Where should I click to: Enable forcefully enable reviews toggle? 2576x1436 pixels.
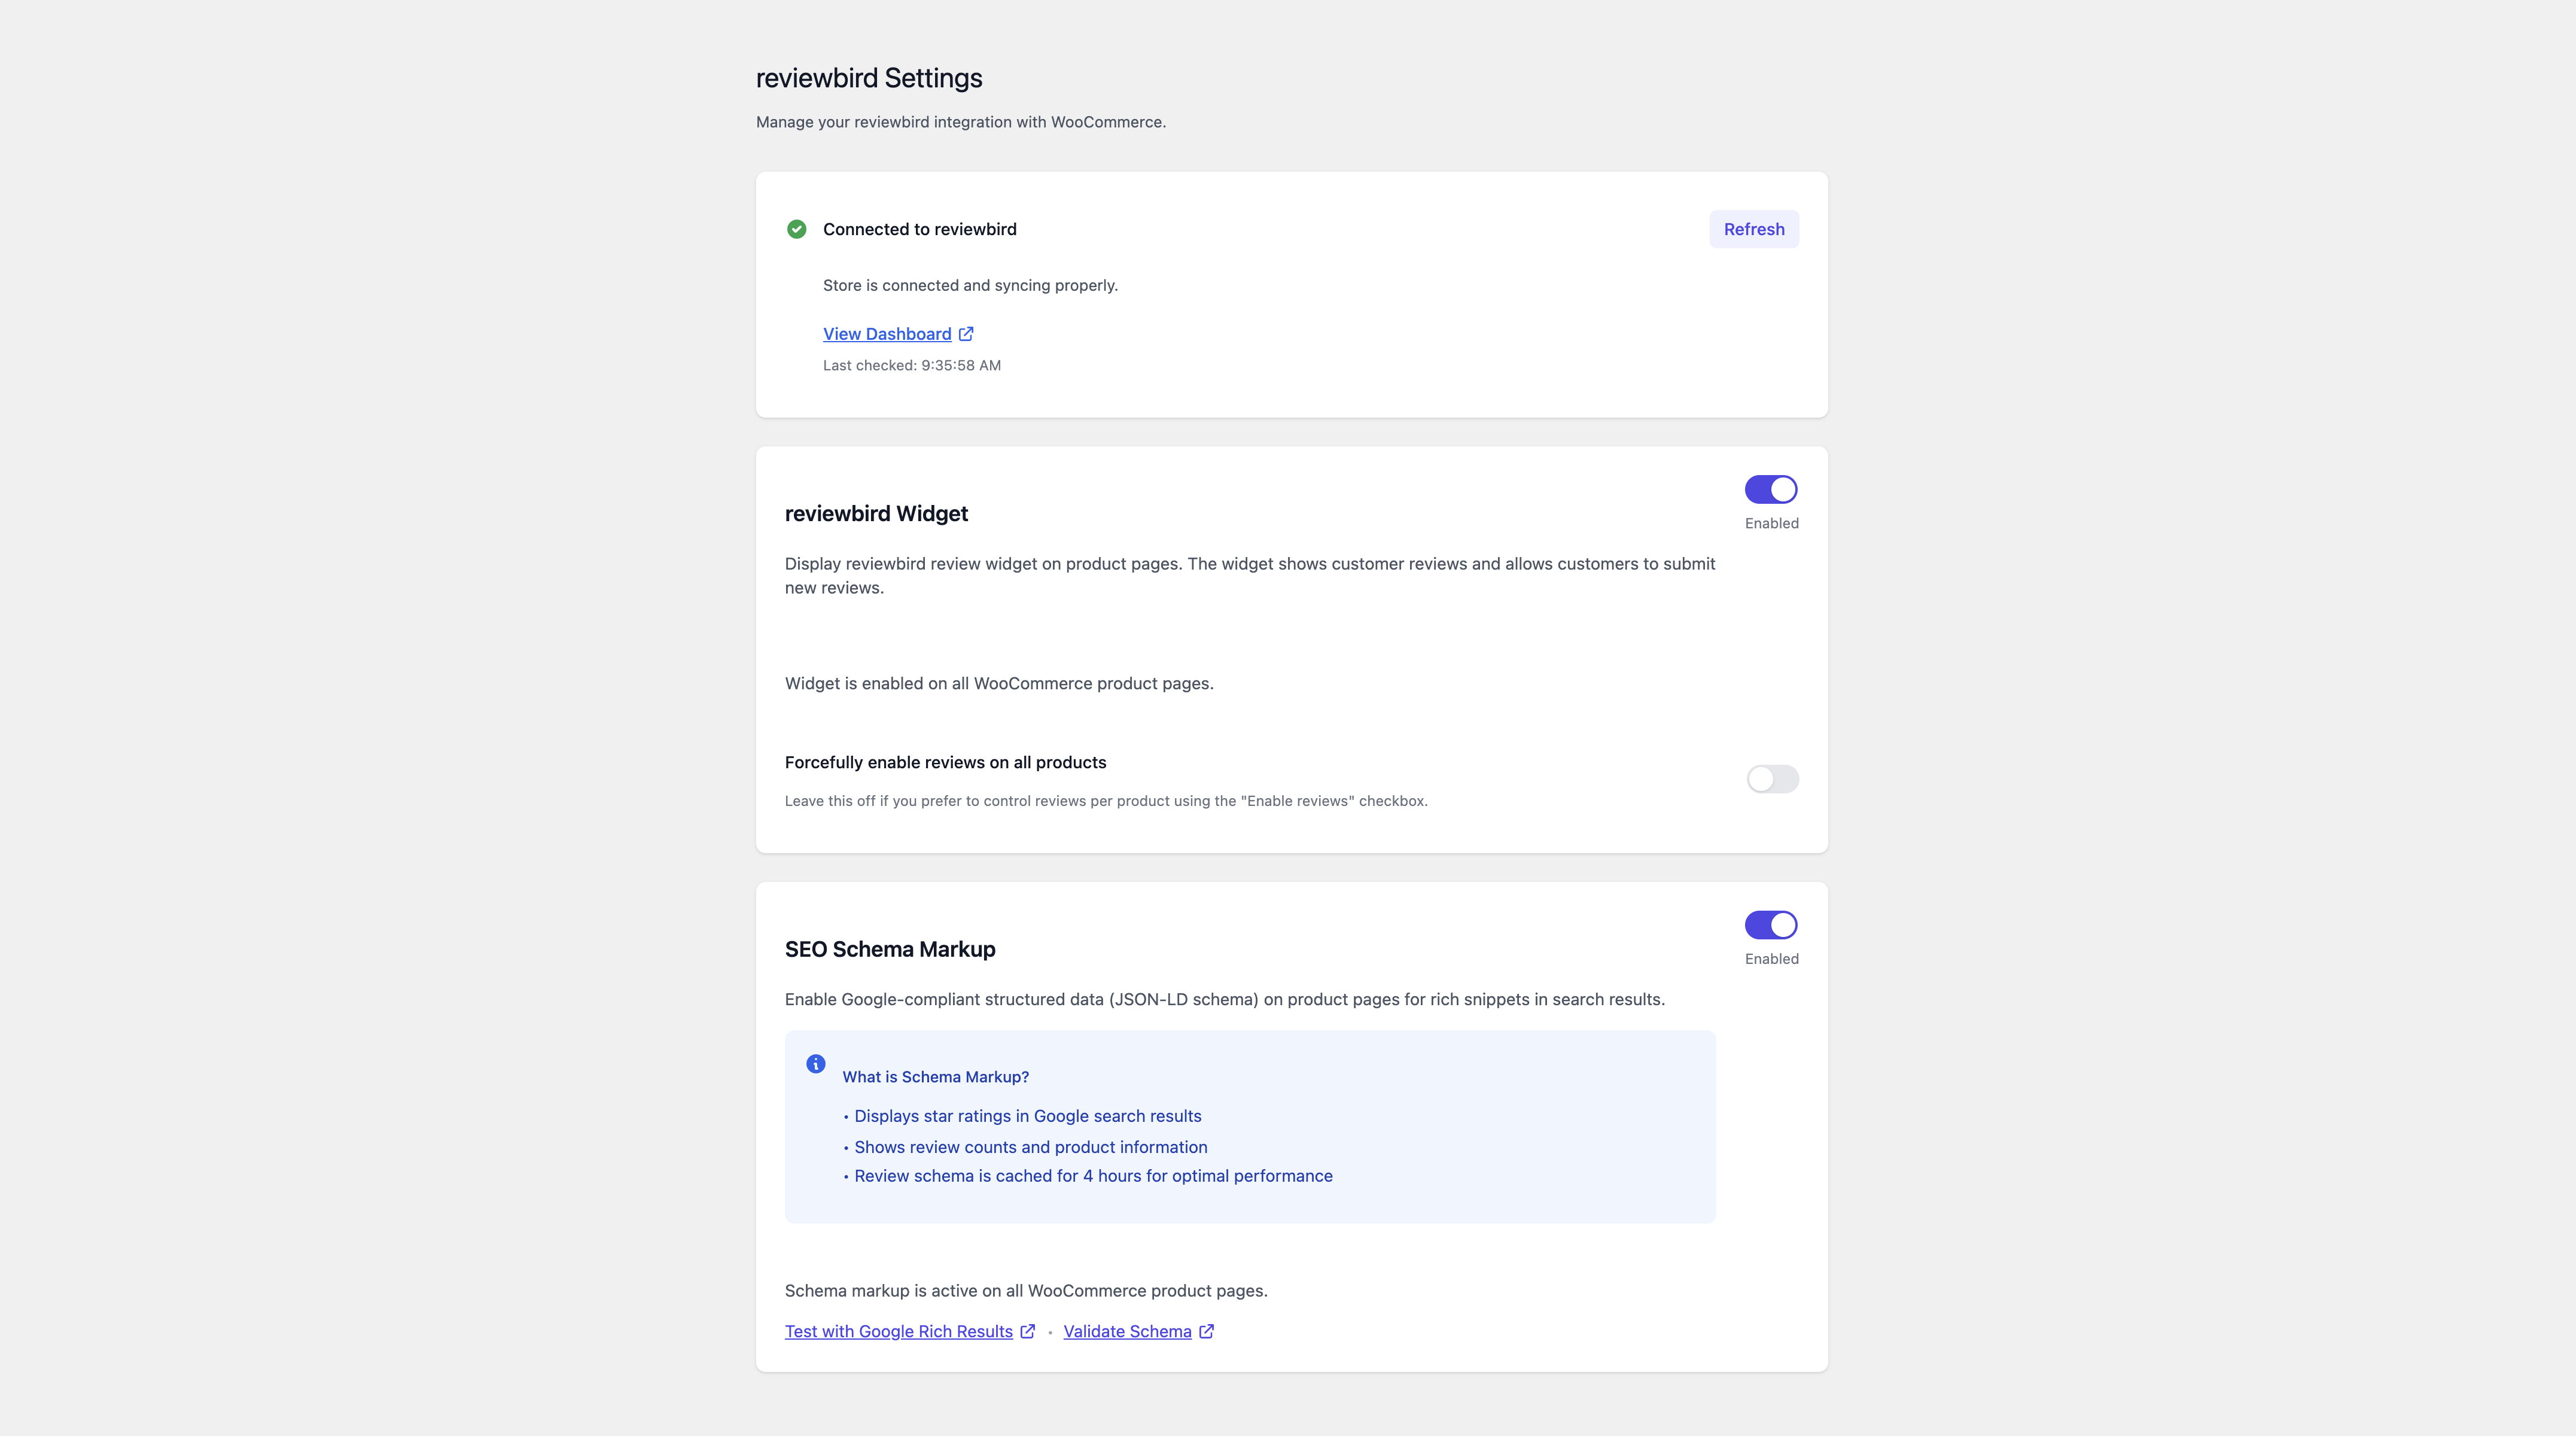1772,779
